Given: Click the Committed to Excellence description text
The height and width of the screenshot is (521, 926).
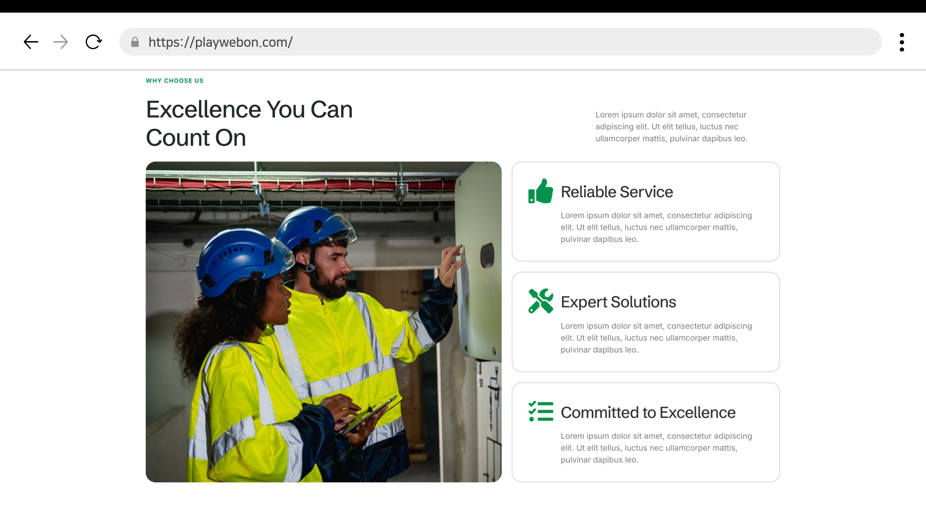Looking at the screenshot, I should [656, 448].
